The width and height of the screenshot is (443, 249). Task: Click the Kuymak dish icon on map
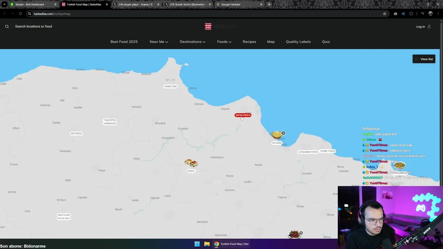point(277,135)
